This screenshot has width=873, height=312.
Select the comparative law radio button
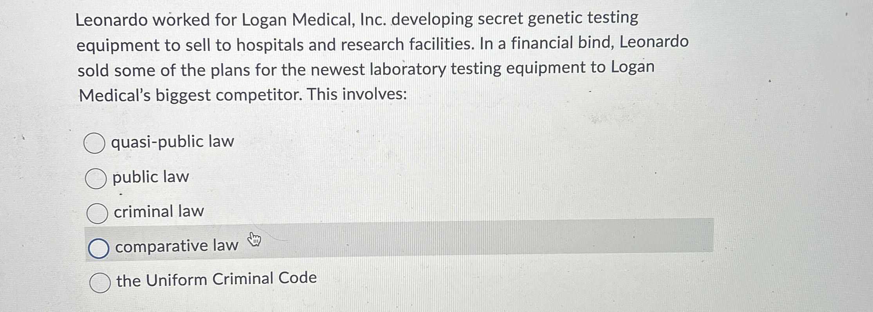99,247
